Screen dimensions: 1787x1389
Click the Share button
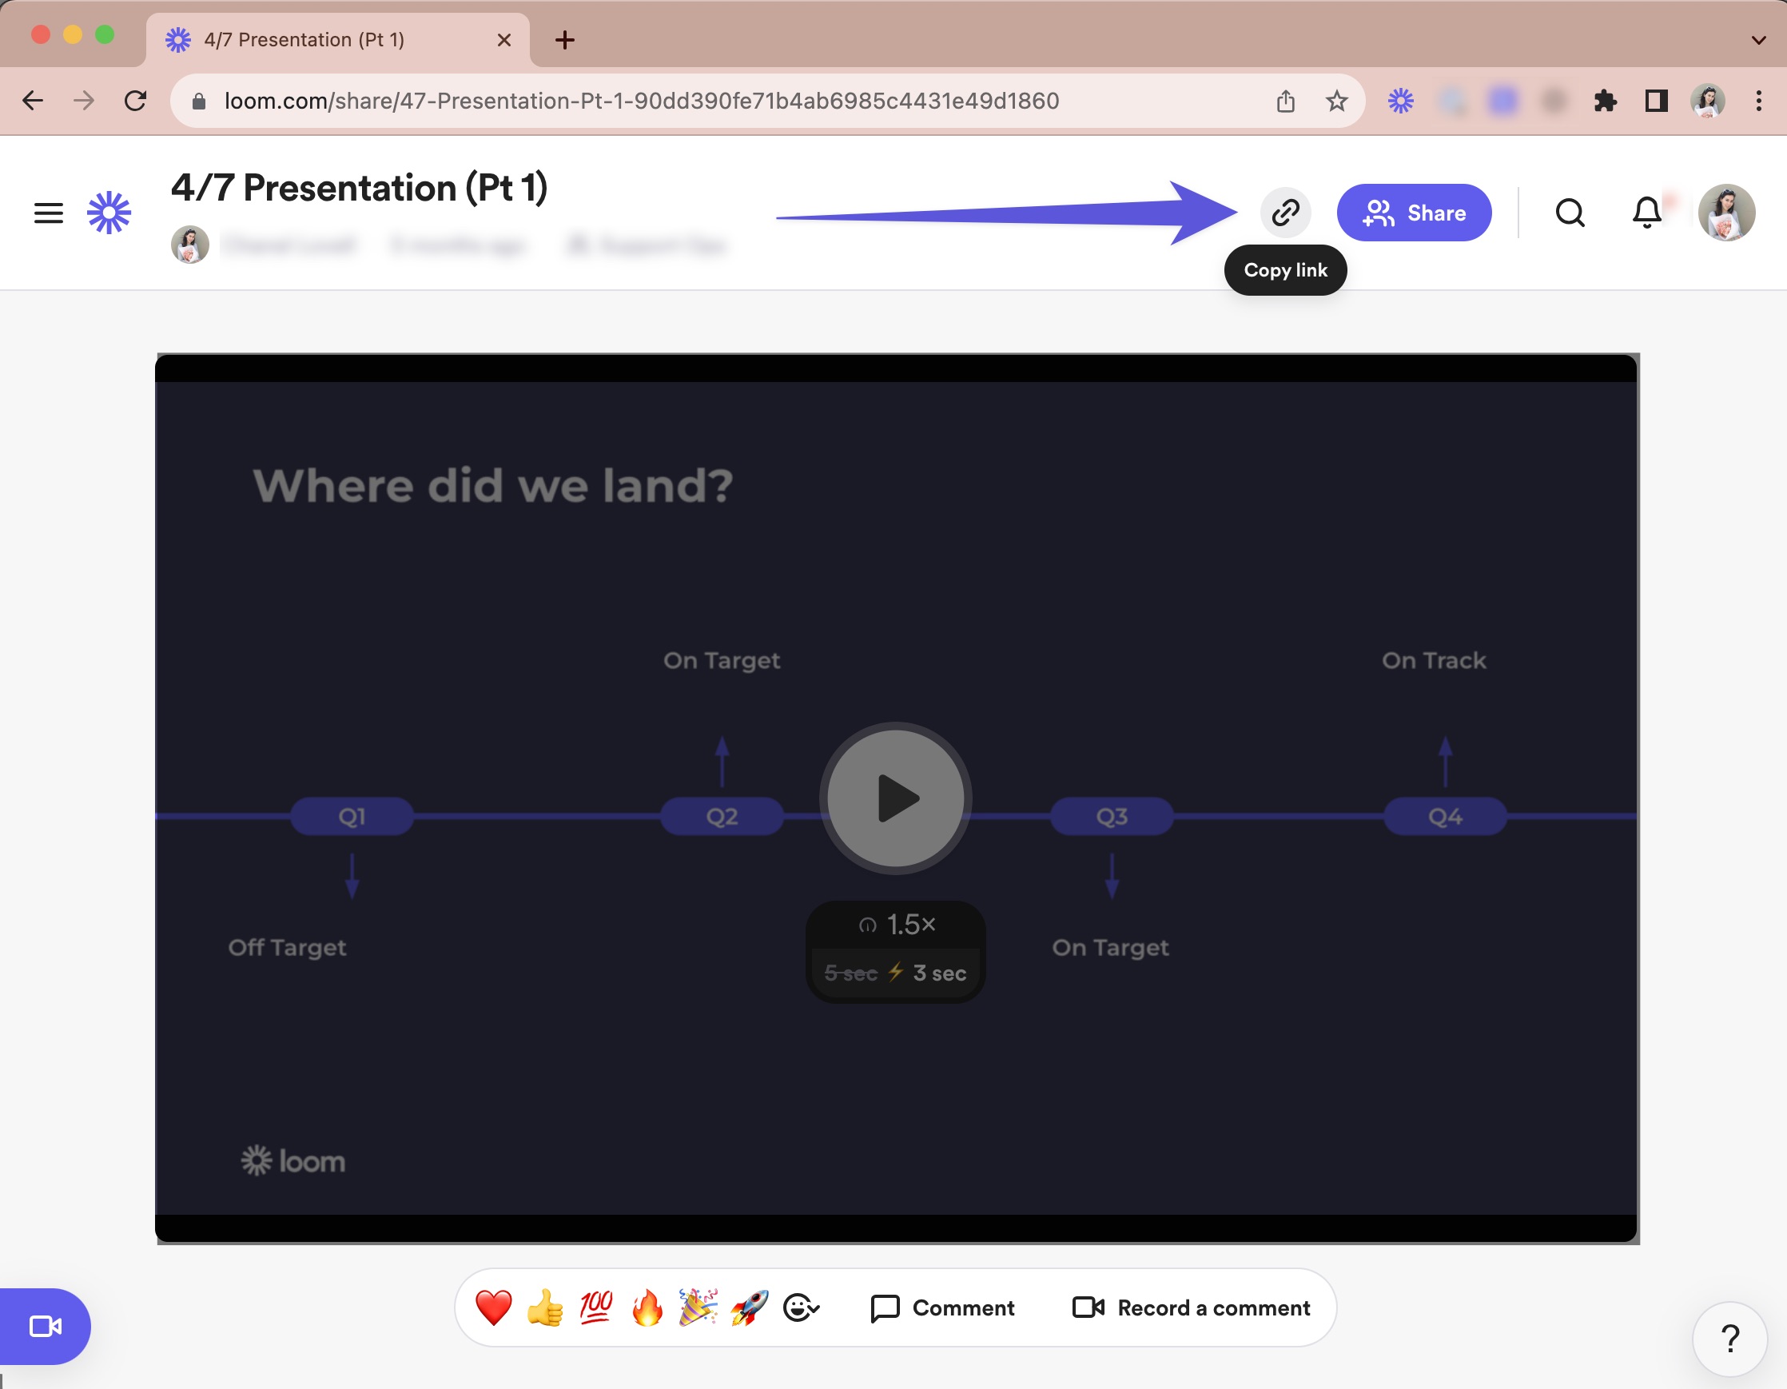pyautogui.click(x=1413, y=213)
